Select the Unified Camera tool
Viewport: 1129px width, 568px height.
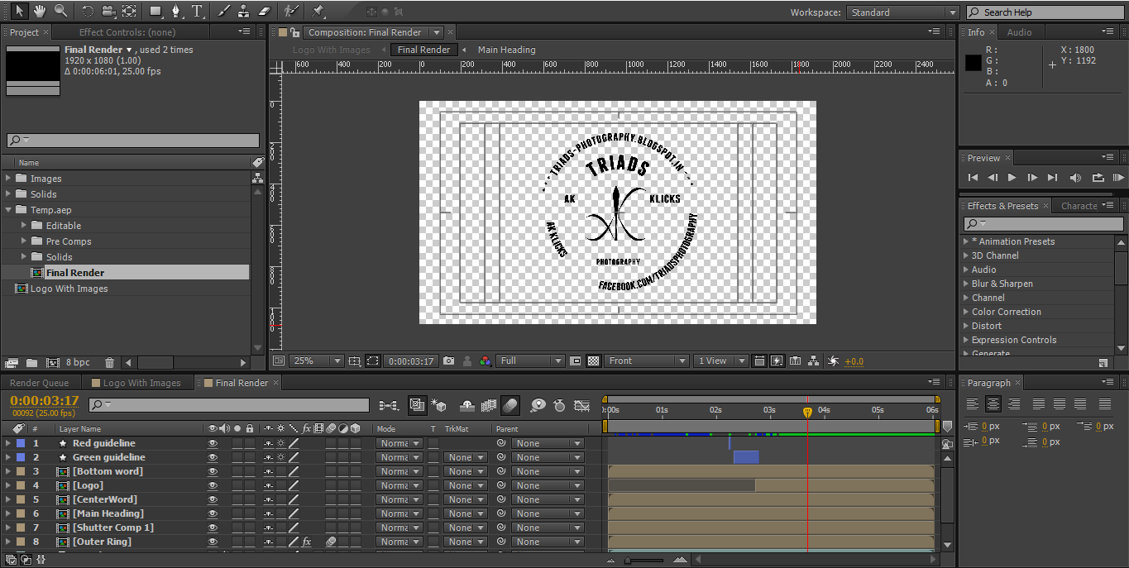pyautogui.click(x=108, y=11)
